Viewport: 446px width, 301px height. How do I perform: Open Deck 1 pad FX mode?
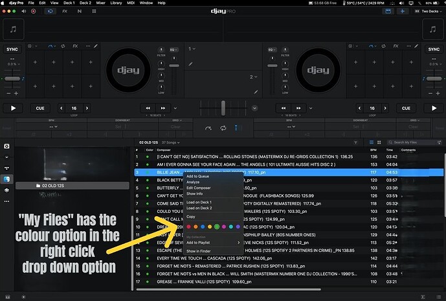pos(75,46)
